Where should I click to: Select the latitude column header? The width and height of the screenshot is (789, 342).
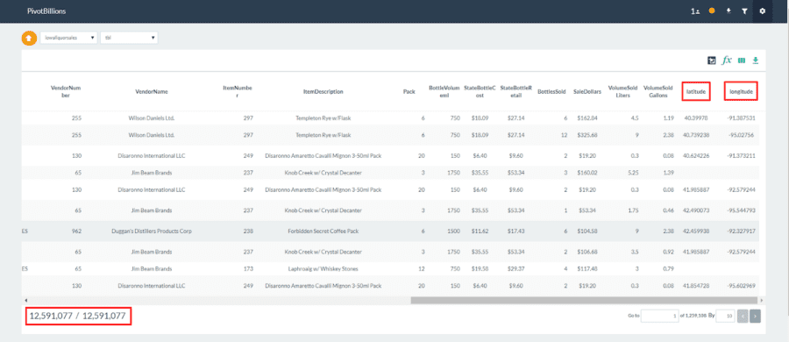coord(696,92)
